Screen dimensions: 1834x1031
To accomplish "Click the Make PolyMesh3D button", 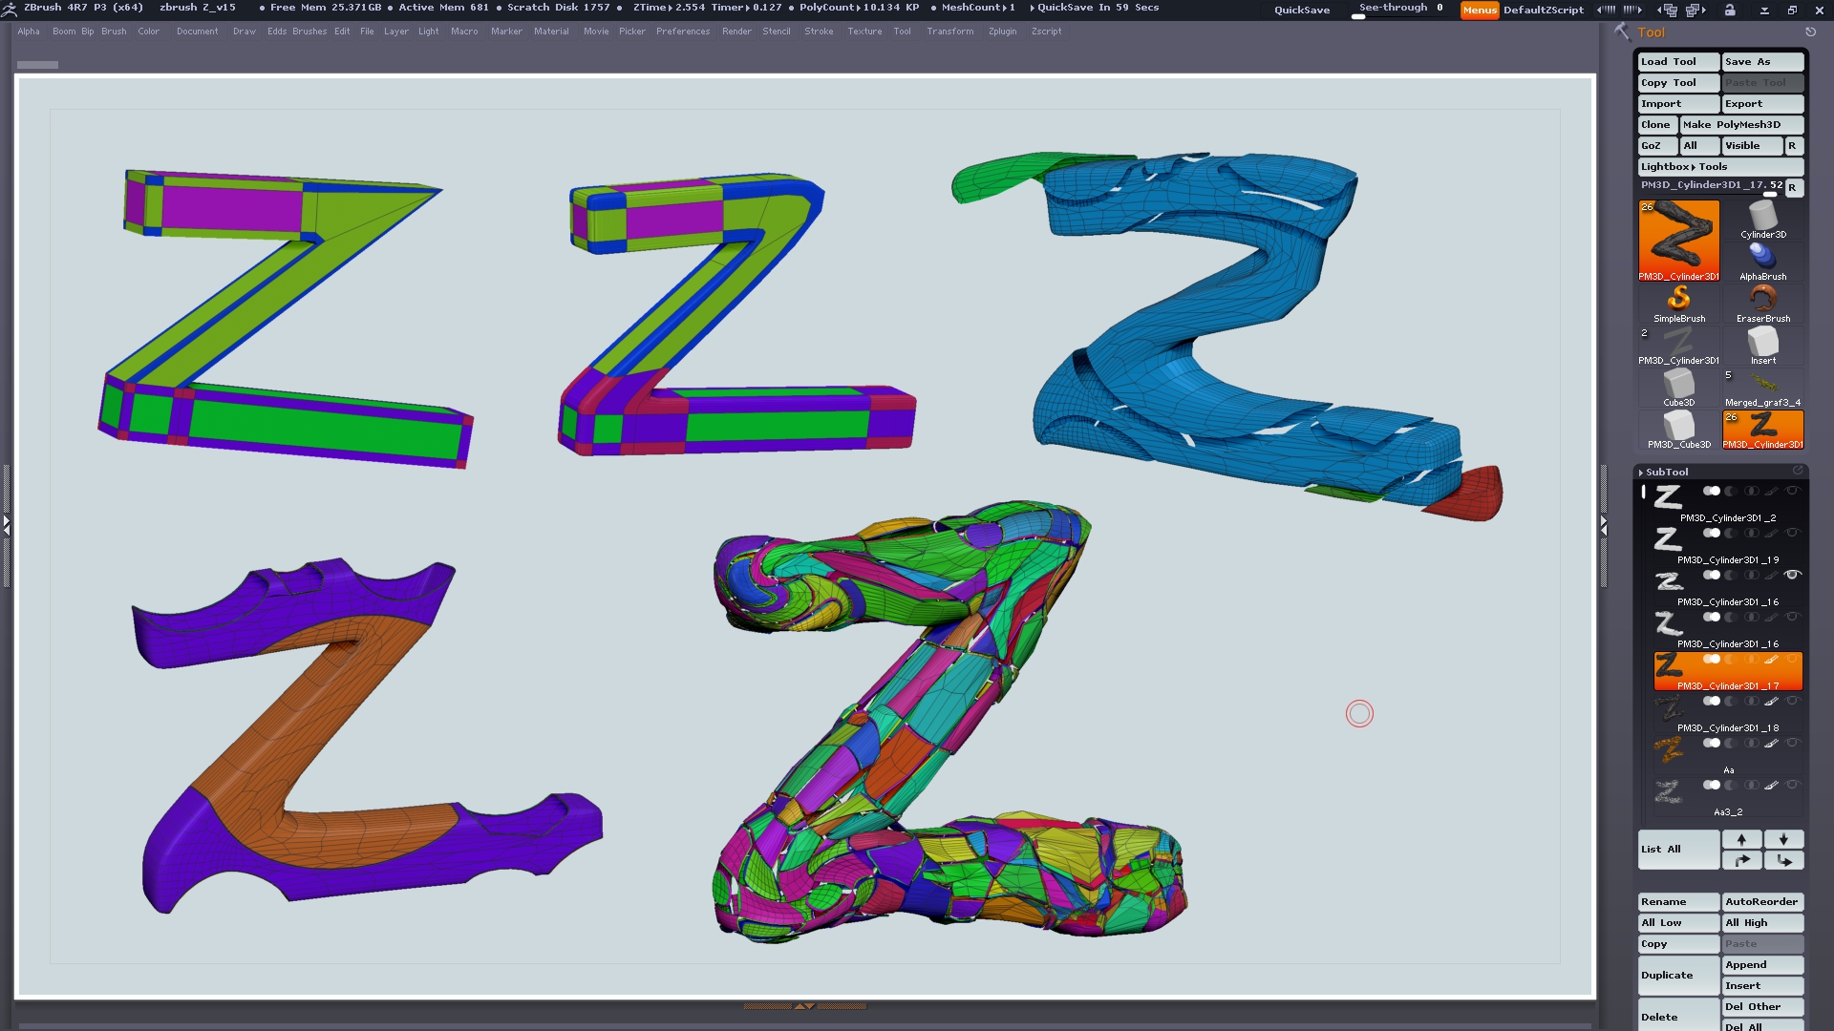I will [x=1740, y=124].
